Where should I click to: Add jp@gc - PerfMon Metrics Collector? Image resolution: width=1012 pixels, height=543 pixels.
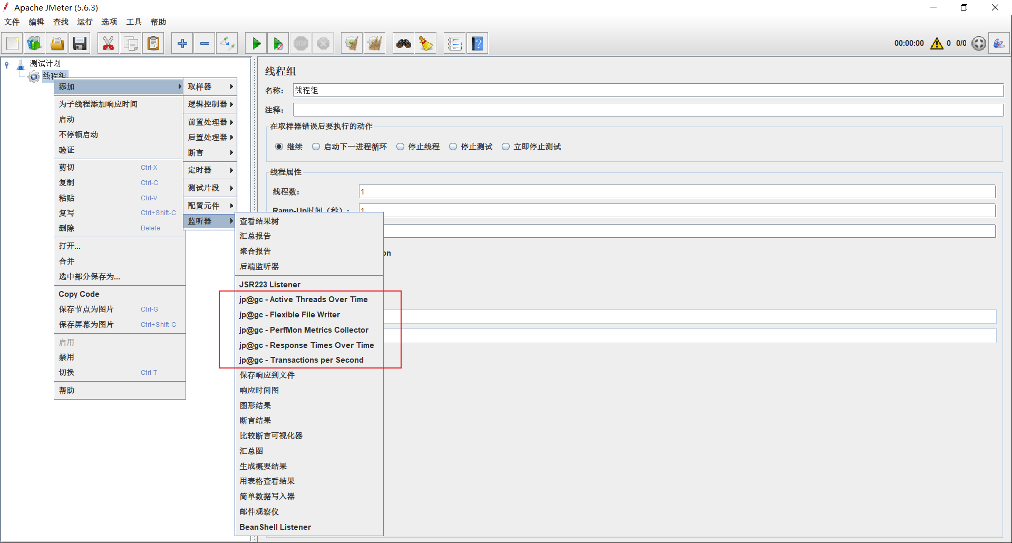pyautogui.click(x=309, y=329)
